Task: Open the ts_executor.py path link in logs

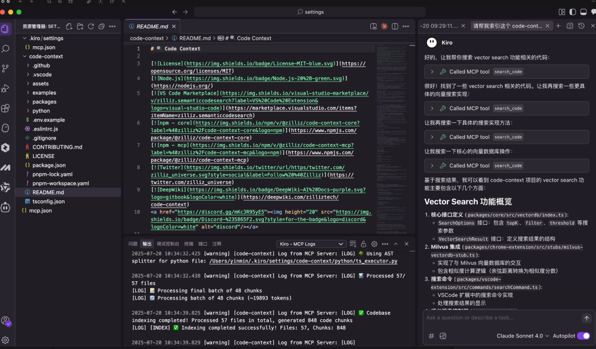Action: [x=304, y=261]
